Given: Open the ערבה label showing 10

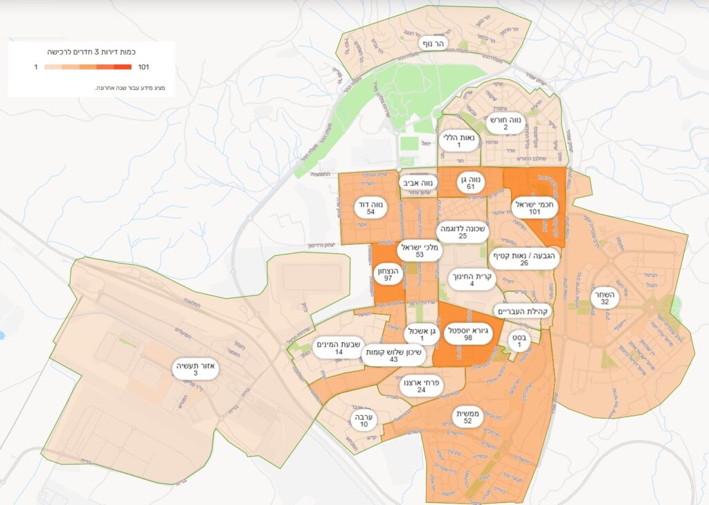Looking at the screenshot, I should pos(364,421).
